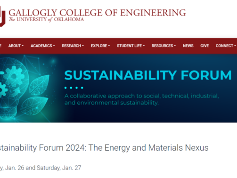The image size is (237, 178).
Task: Expand the Academics menu
Action: pyautogui.click(x=43, y=46)
